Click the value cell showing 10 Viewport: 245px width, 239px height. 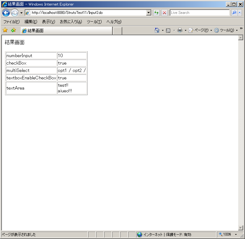(72, 56)
